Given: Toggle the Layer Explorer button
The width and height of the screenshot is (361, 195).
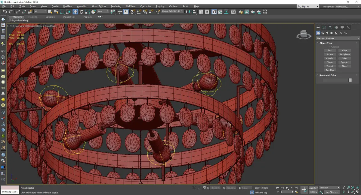Looking at the screenshot, I should tap(208, 12).
